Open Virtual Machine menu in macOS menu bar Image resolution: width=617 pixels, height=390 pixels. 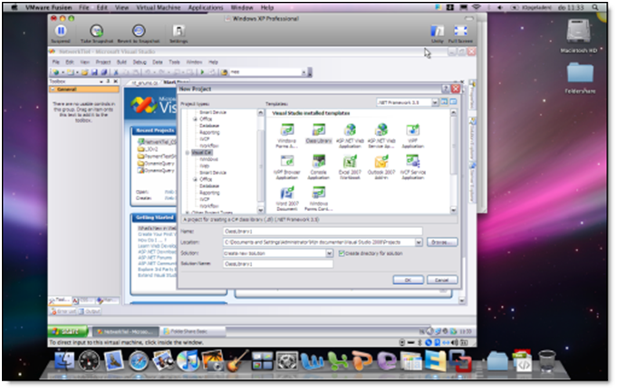[159, 7]
